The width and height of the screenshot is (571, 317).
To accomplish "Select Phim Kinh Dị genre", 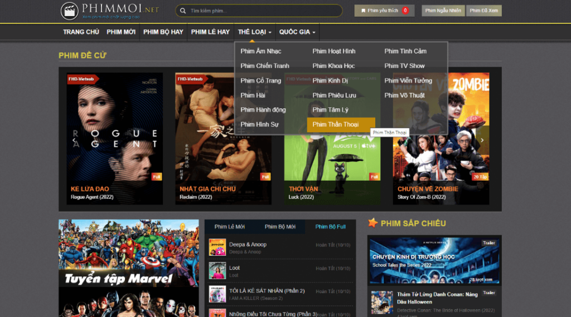I will tap(330, 81).
